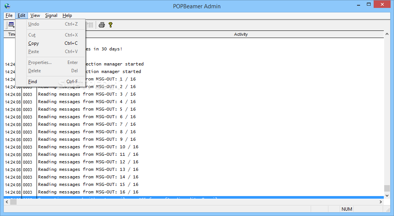Click the vertical scrollbar down arrow
394x216 pixels.
click(387, 196)
